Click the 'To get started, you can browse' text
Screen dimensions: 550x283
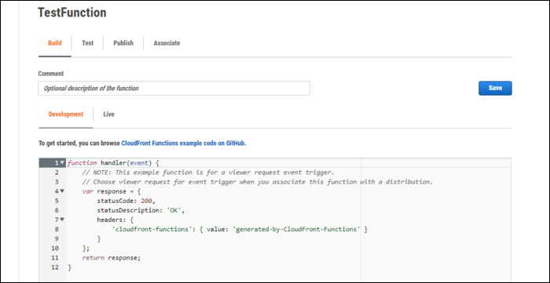(79, 143)
